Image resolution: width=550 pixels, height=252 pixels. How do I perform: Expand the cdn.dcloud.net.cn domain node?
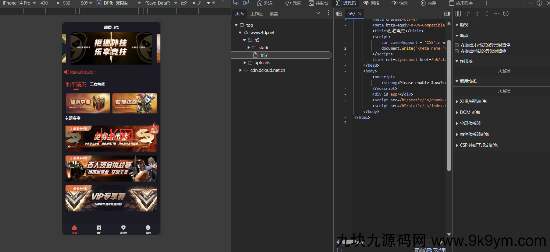[x=240, y=70]
